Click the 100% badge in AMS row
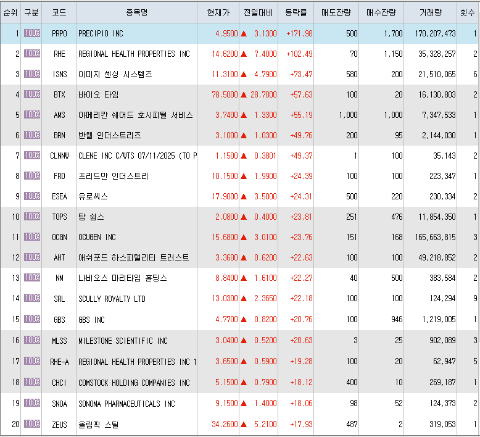This screenshot has width=480, height=437. pos(32,115)
